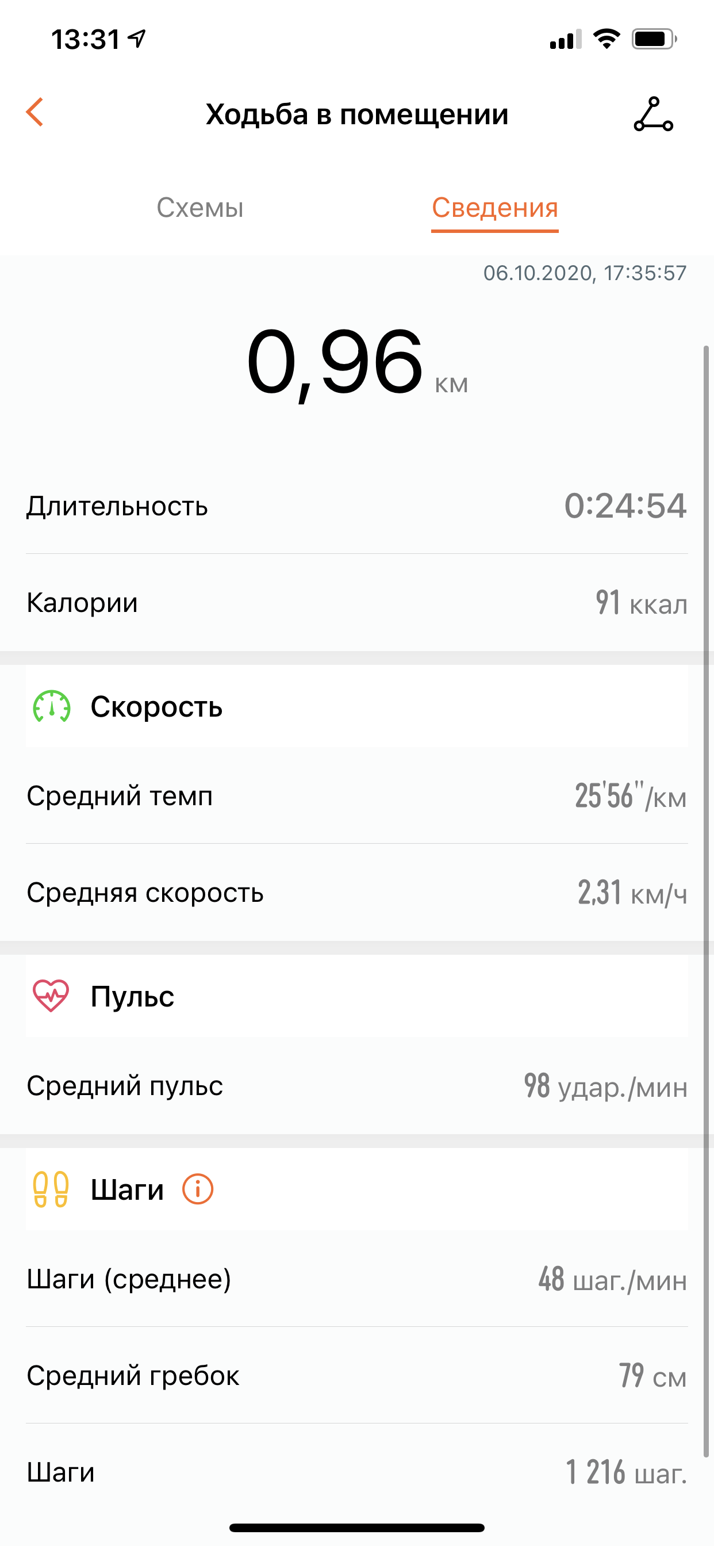714x1546 pixels.
Task: Tap the Средний пульс row
Action: pyautogui.click(x=357, y=1086)
